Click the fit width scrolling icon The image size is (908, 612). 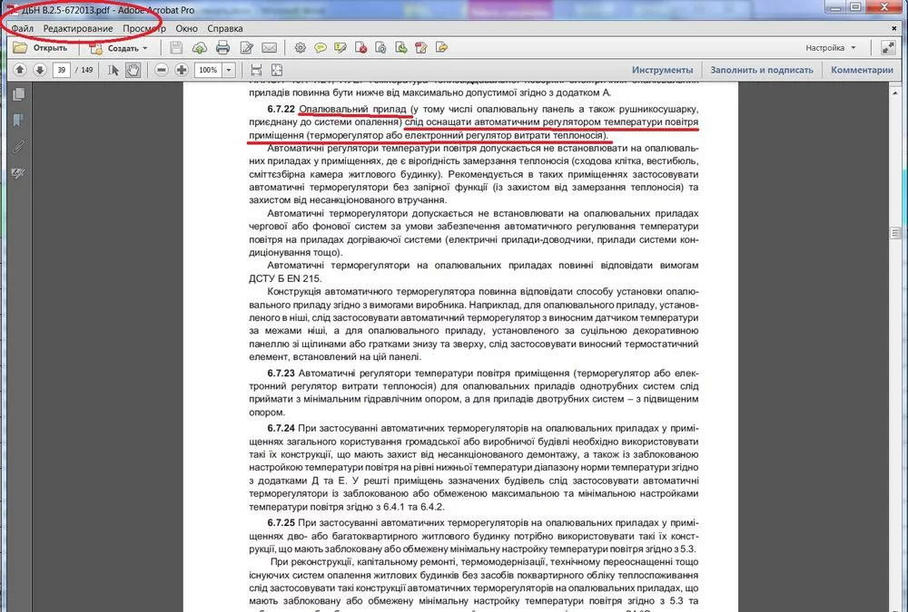coord(257,70)
